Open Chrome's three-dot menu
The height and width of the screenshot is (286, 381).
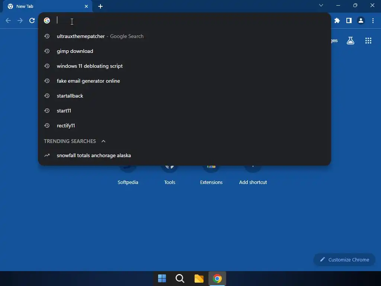point(373,20)
